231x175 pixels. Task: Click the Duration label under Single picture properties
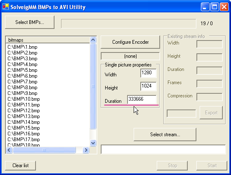[x=113, y=101]
